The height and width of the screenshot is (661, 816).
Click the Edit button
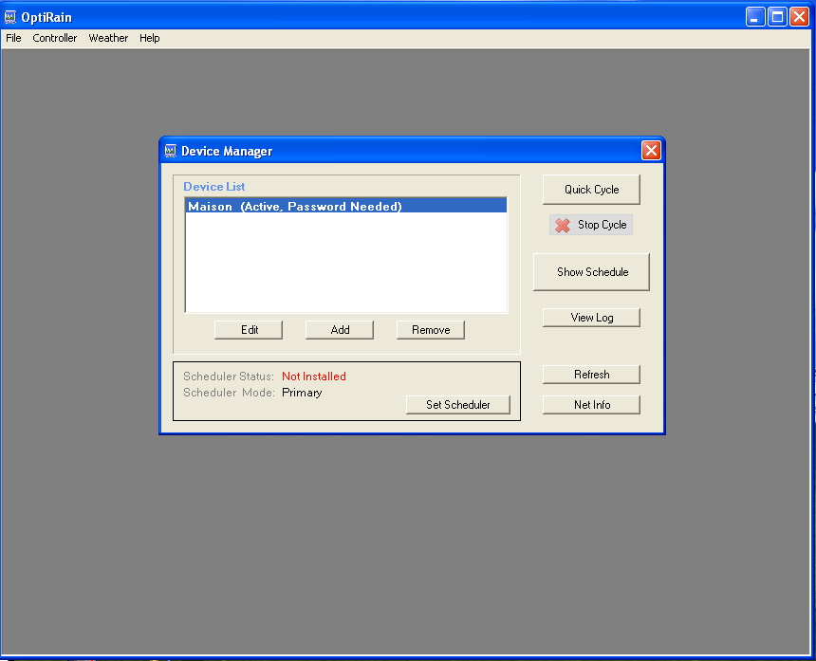click(249, 330)
